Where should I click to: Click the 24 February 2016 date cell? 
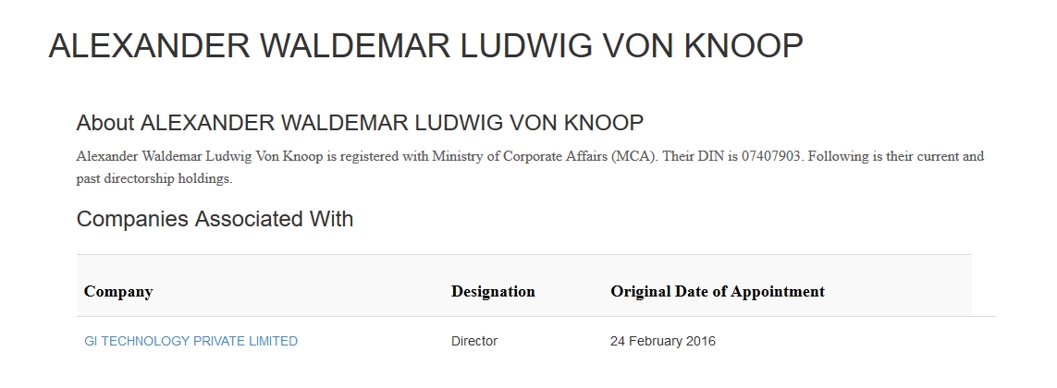[663, 341]
